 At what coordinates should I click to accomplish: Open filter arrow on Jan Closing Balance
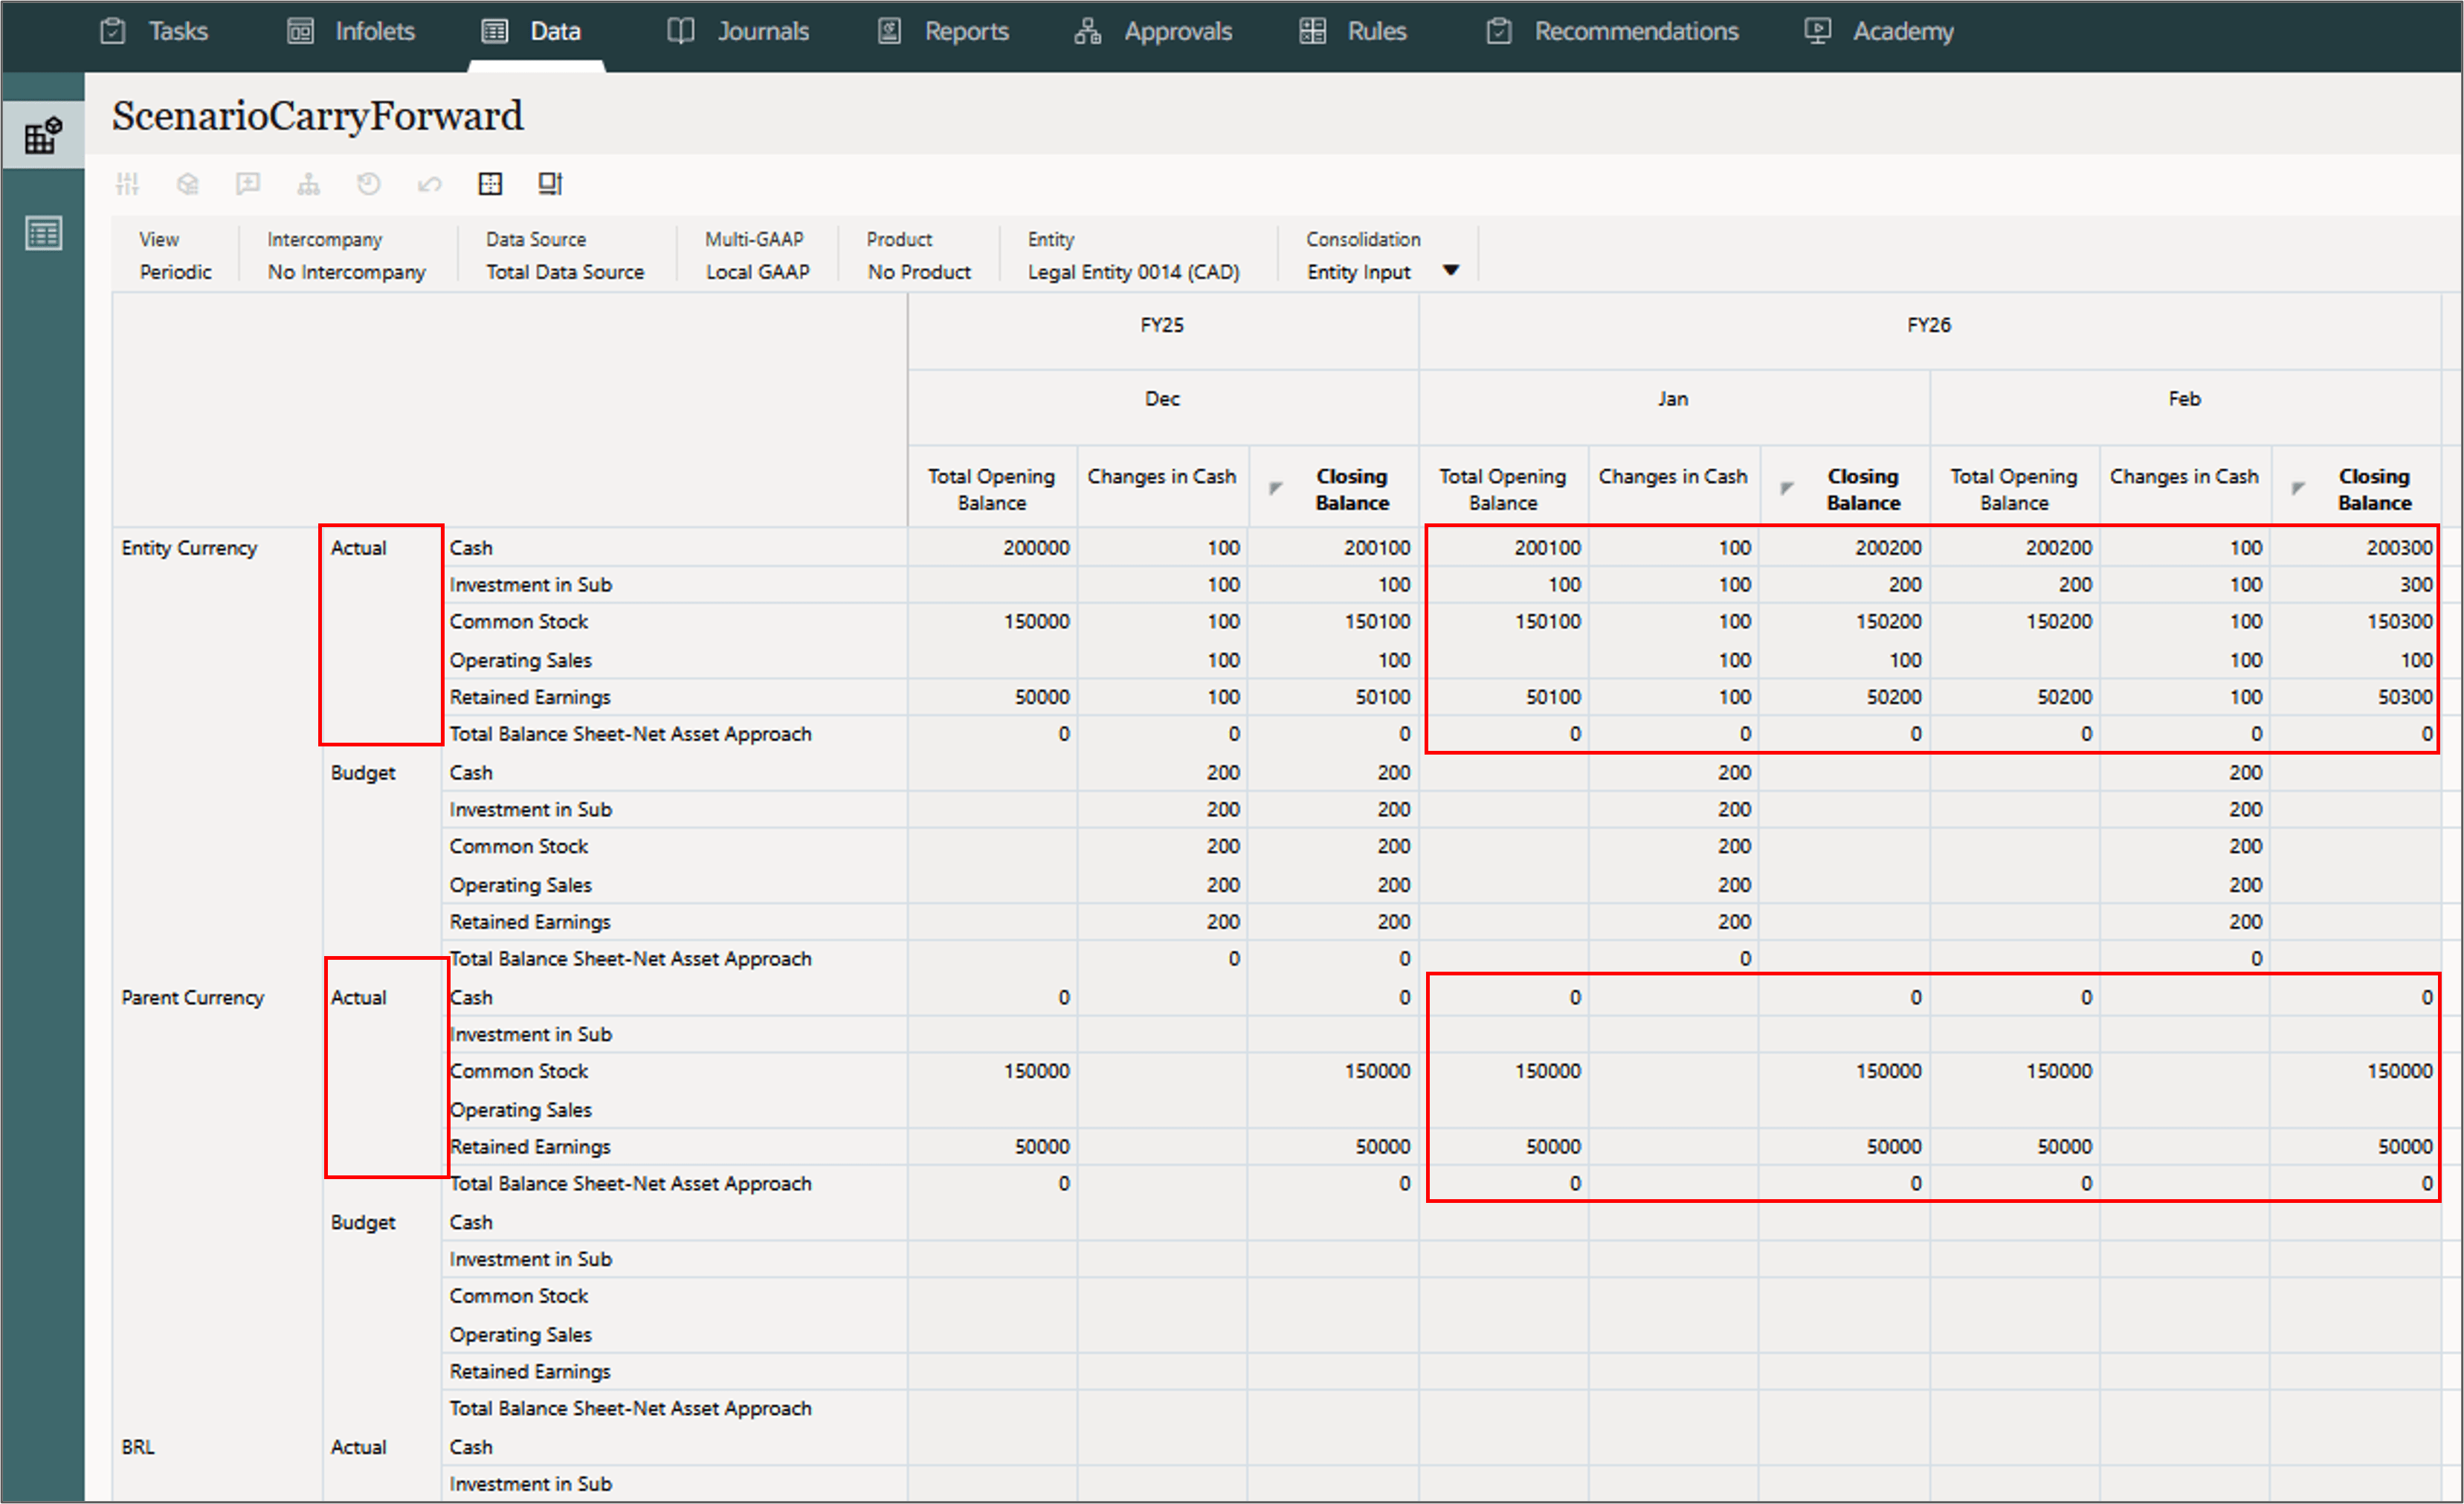(1786, 488)
